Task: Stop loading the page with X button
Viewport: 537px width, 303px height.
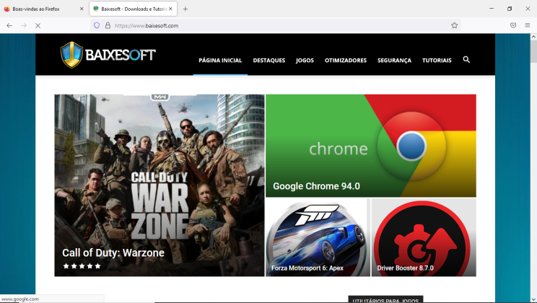Action: click(38, 26)
